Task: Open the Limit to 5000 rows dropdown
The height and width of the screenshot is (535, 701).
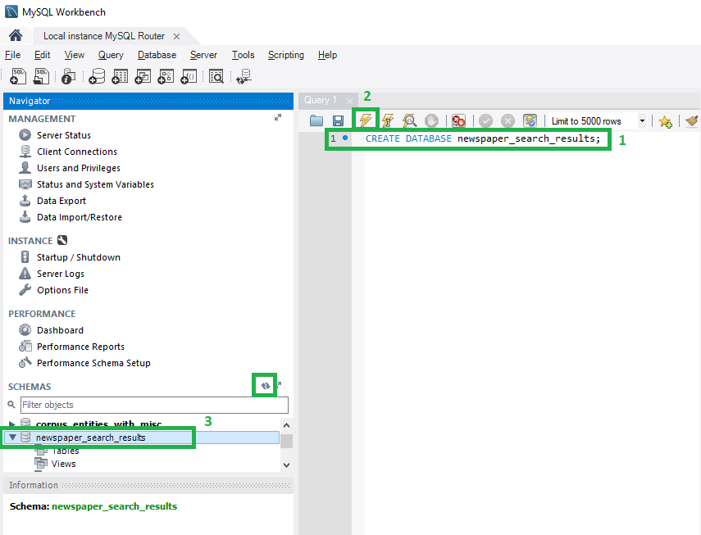Action: 642,120
